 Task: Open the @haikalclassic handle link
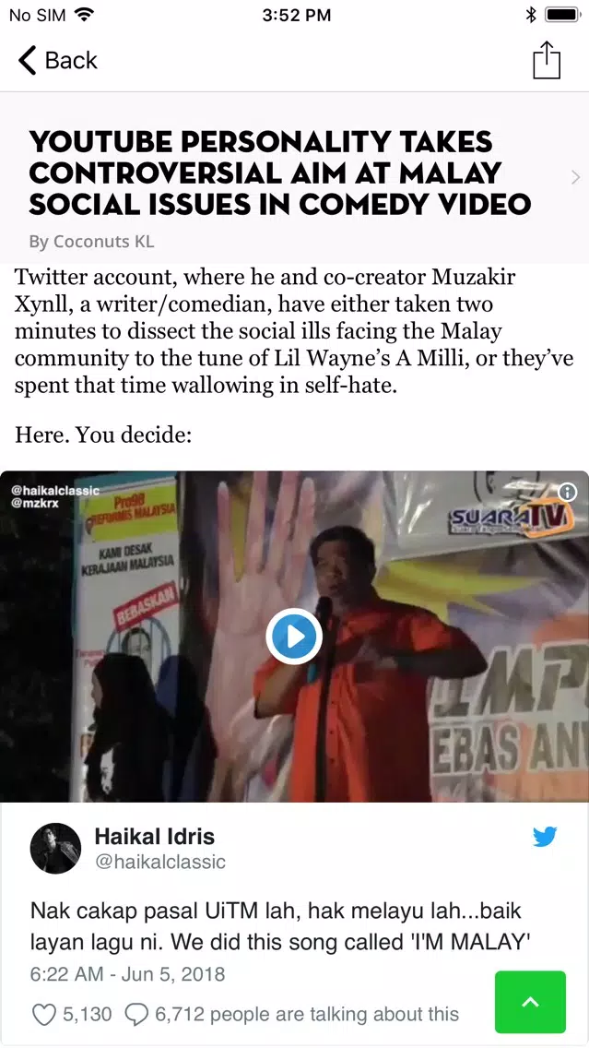pos(160,862)
